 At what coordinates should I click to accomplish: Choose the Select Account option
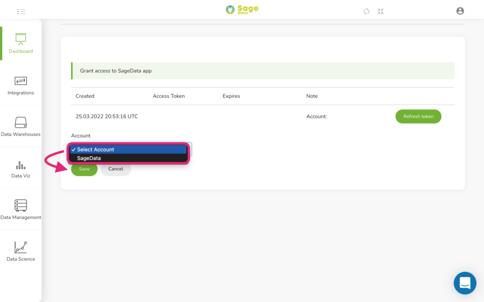[128, 150]
